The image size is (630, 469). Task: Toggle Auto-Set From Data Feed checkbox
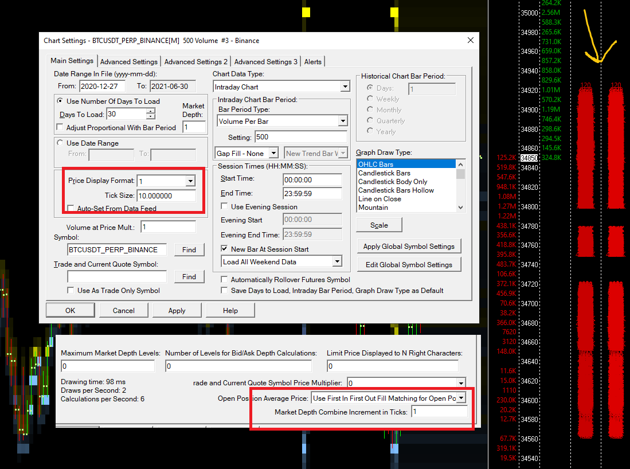click(71, 208)
